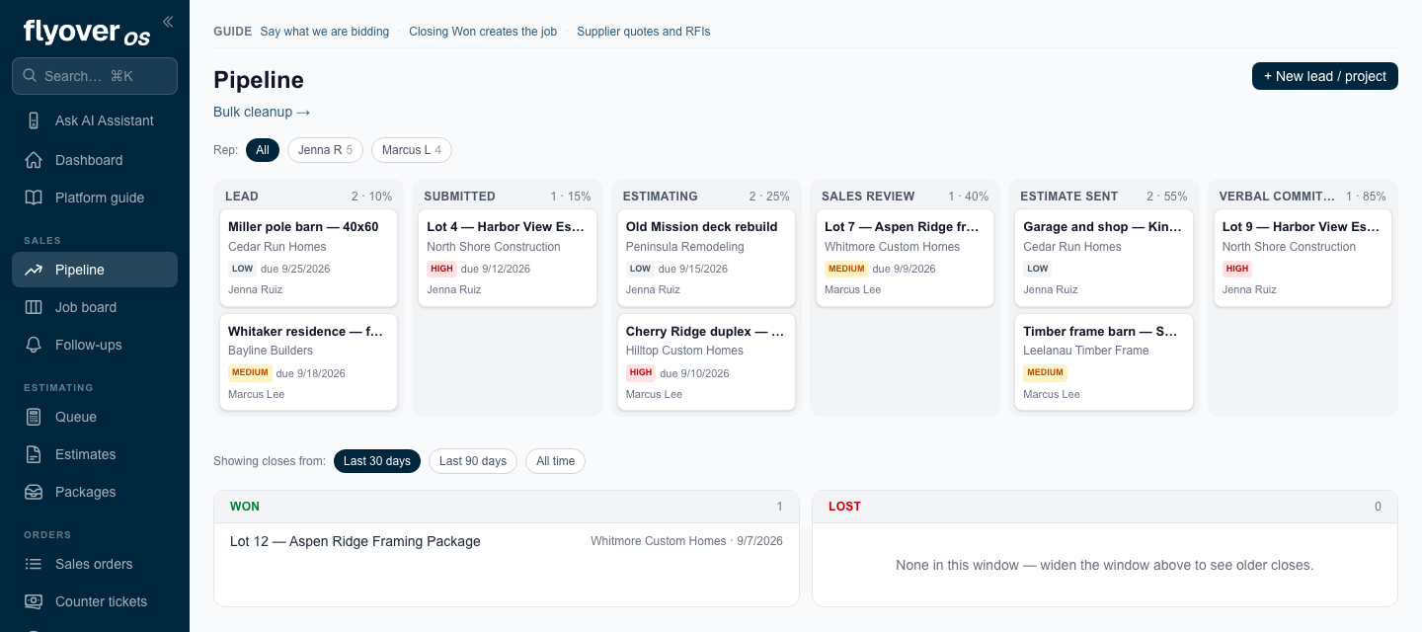Click LOW badge on Old Mission deck card

tap(640, 269)
